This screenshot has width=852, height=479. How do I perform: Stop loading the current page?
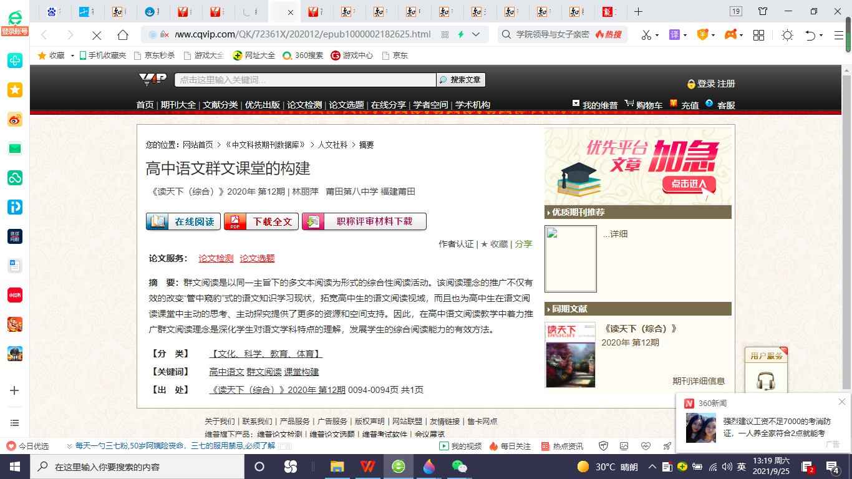96,35
